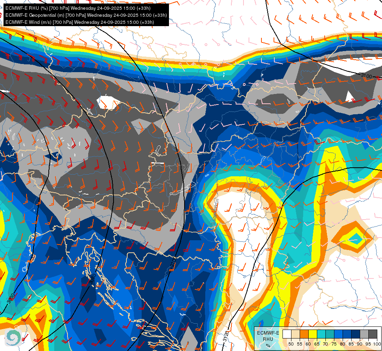Click the orange 55-60 legend swatch
The image size is (382, 351).
click(x=304, y=334)
